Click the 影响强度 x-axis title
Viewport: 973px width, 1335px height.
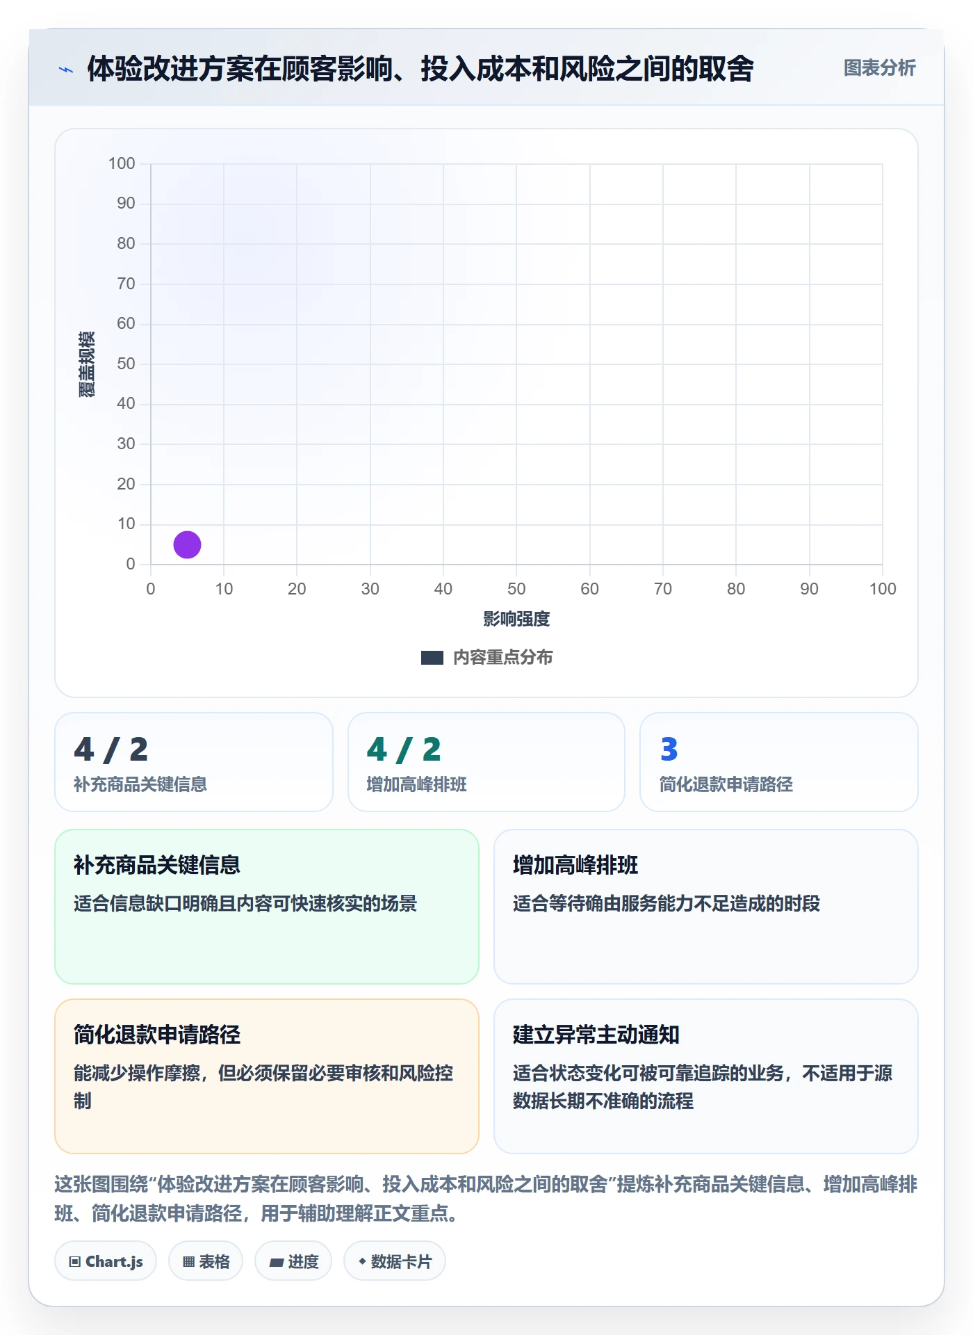pos(516,619)
